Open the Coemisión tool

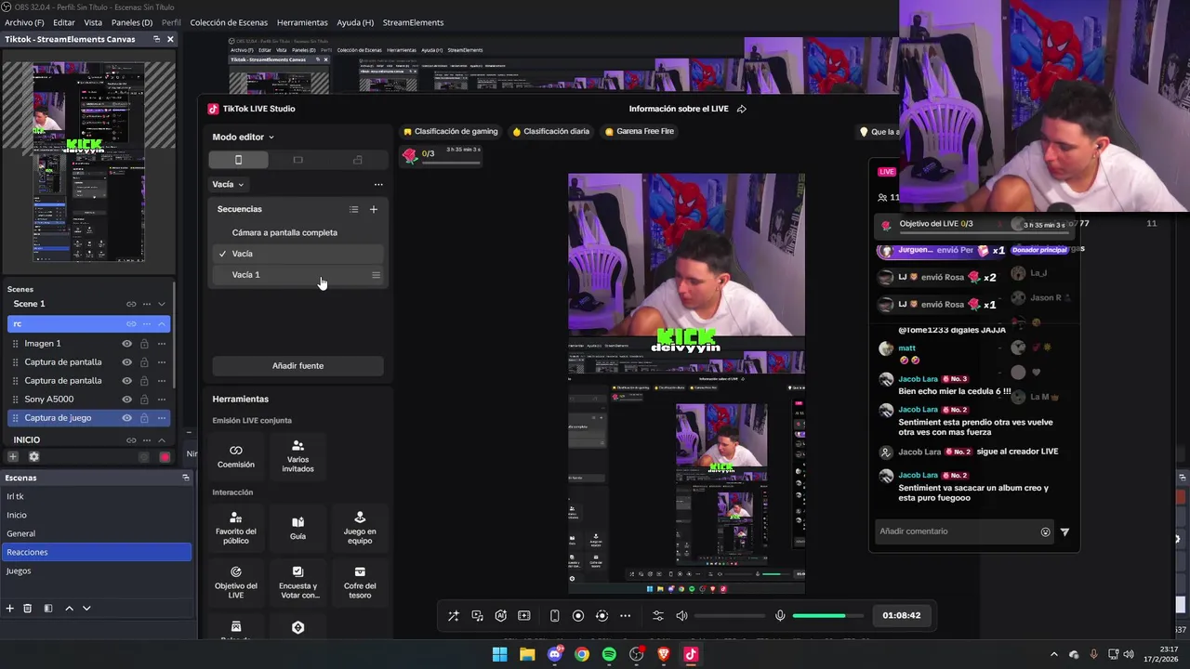pos(236,455)
